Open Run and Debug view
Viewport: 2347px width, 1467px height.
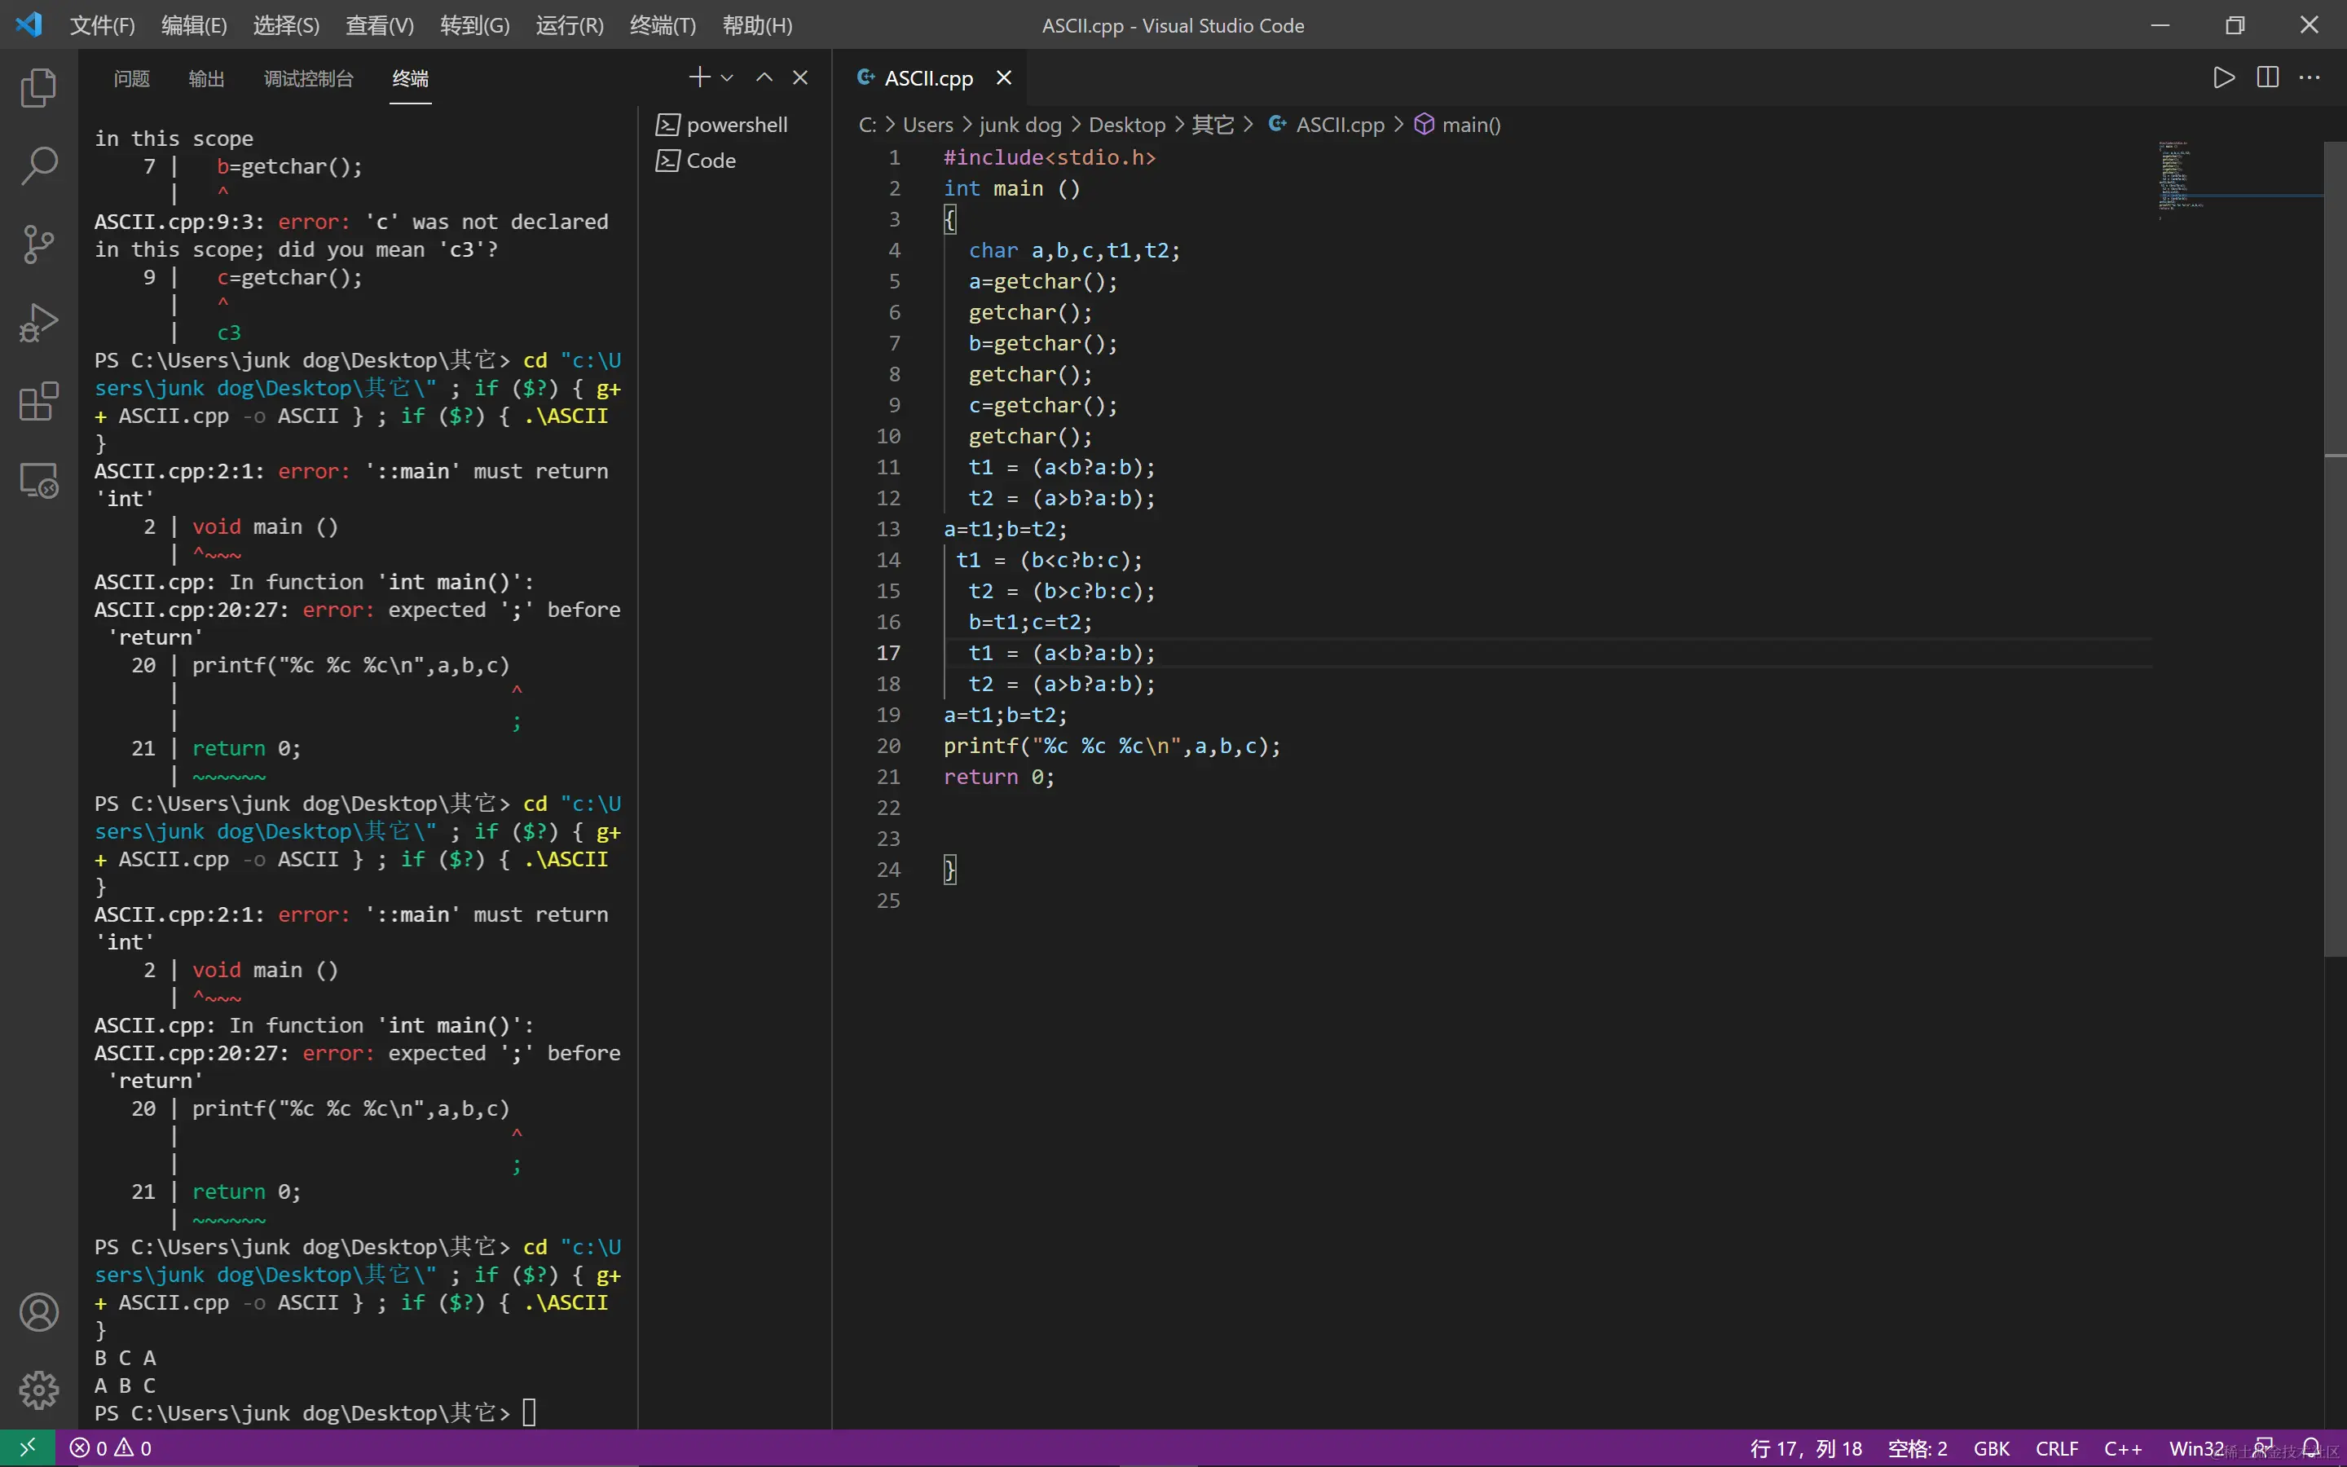point(39,323)
